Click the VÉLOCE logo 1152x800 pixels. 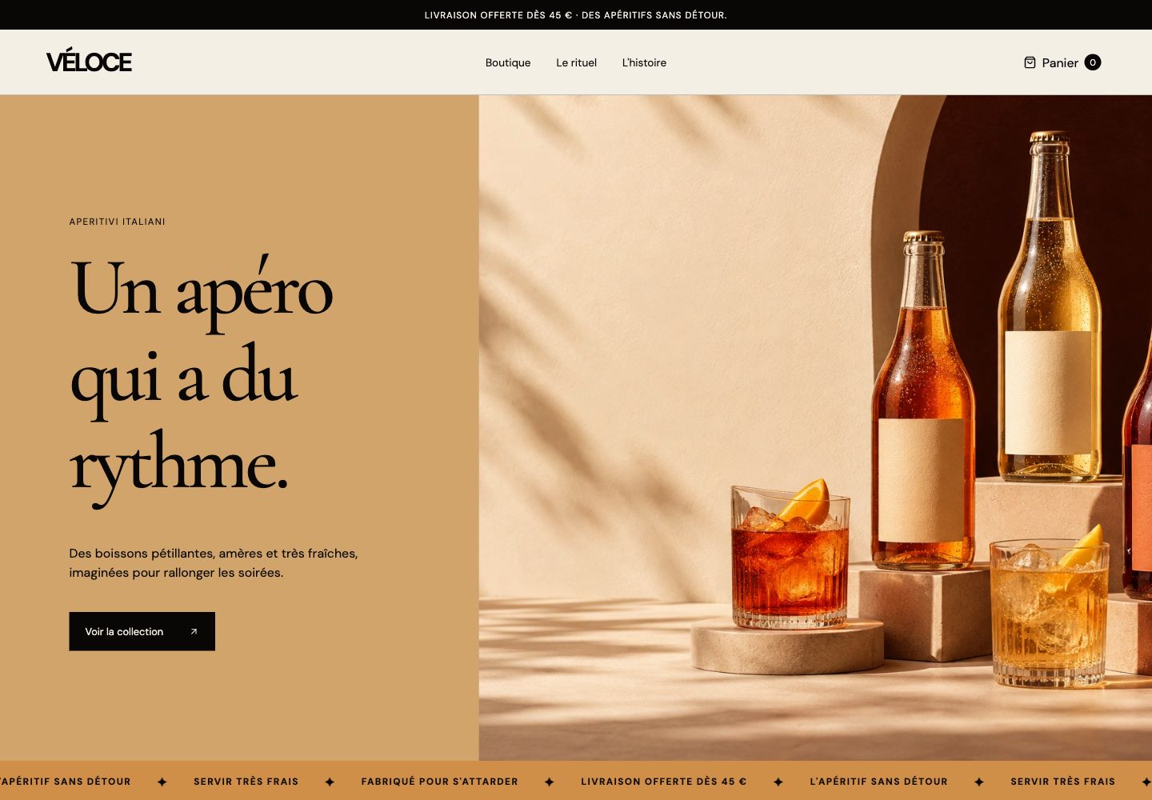tap(89, 62)
